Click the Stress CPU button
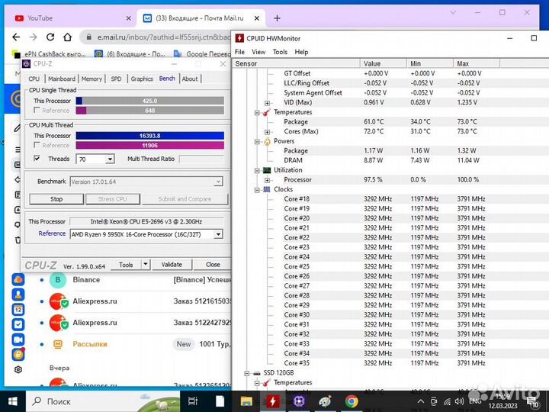This screenshot has width=549, height=412. click(x=112, y=199)
